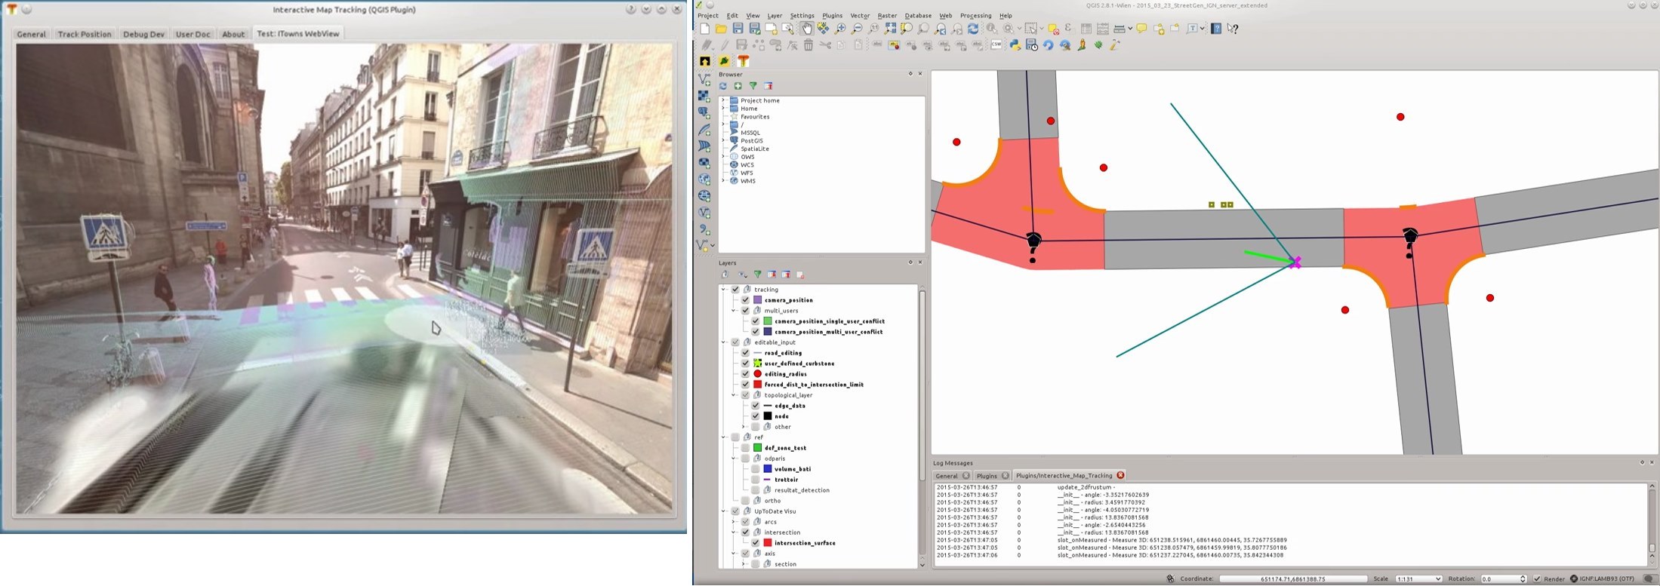Click the Save Project floppy icon
Screen dimensions: 1660x586
[738, 29]
